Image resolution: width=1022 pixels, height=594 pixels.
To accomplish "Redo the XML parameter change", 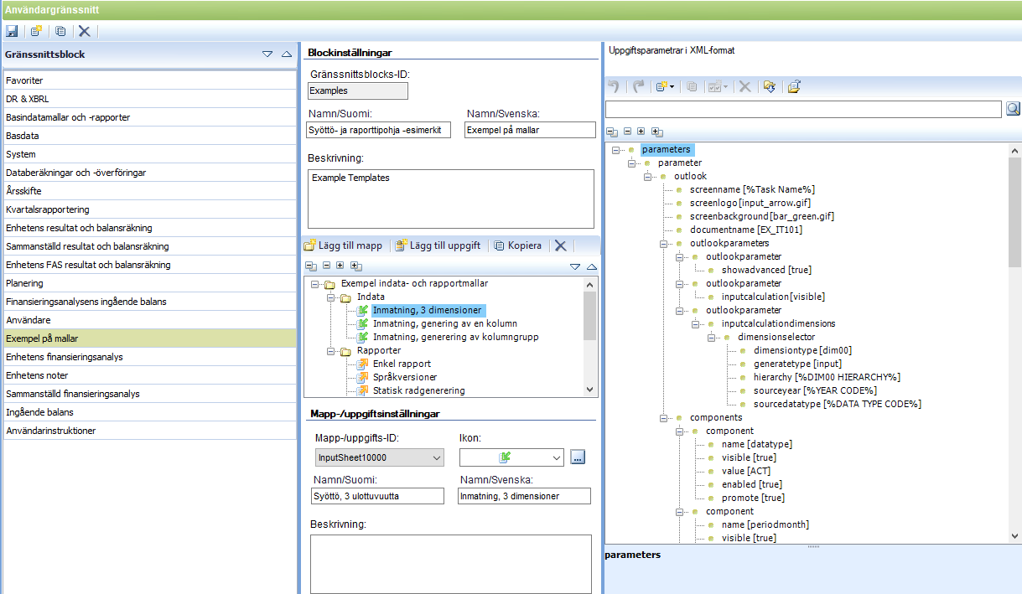I will pos(639,86).
